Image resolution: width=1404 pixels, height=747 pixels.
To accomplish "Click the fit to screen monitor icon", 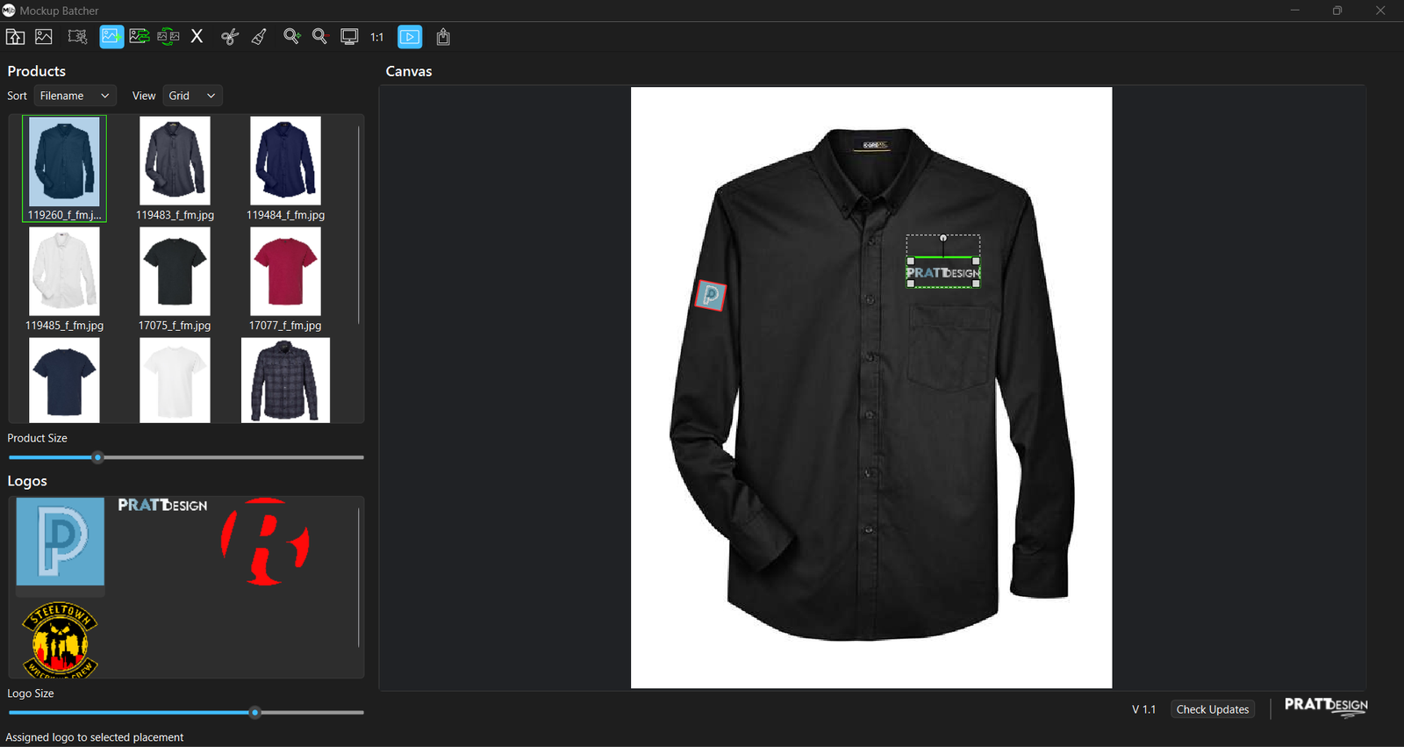I will 349,37.
